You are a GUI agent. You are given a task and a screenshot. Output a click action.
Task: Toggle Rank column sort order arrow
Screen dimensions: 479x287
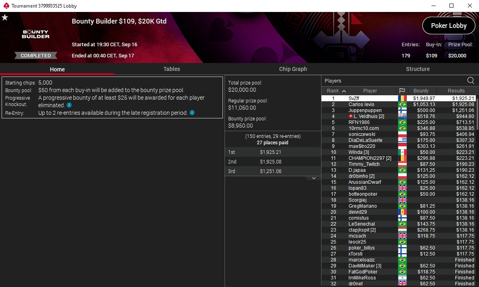point(344,91)
